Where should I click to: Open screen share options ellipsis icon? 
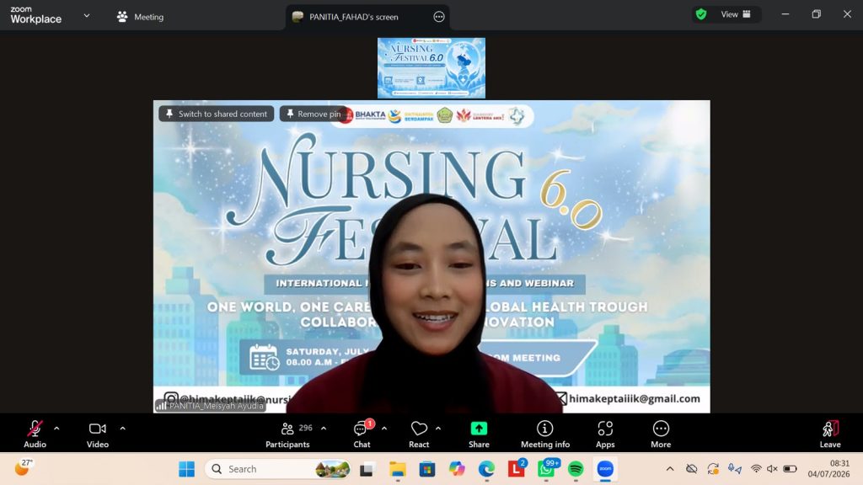pyautogui.click(x=438, y=17)
